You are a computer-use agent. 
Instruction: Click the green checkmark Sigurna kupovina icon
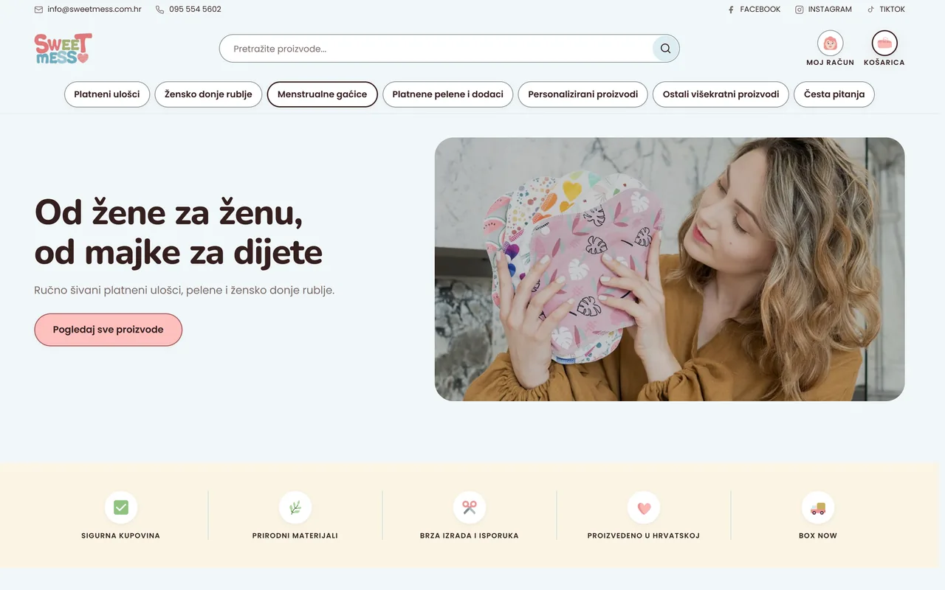point(121,507)
